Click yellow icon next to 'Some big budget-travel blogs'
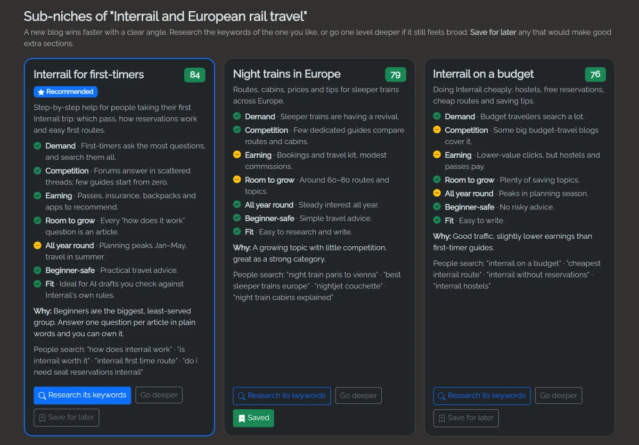 437,130
